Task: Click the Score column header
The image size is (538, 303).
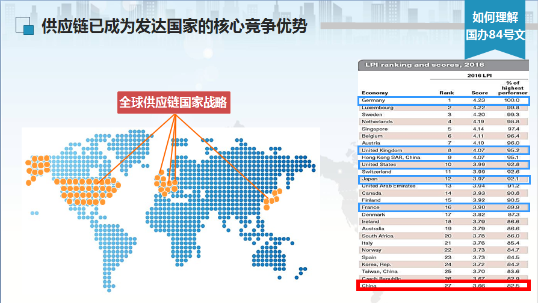Action: 480,93
